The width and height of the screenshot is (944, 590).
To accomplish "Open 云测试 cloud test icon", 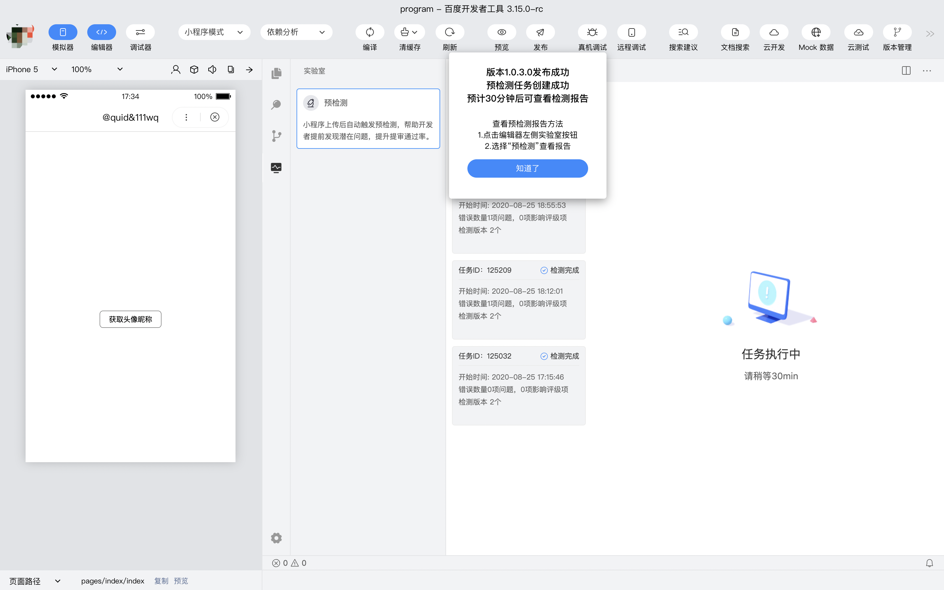I will 858,32.
